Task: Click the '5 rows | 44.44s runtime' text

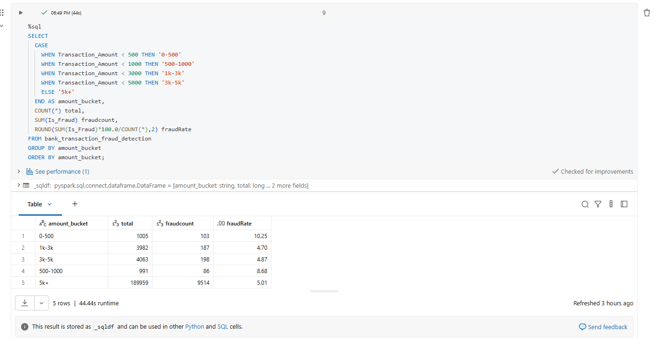Action: 85,303
